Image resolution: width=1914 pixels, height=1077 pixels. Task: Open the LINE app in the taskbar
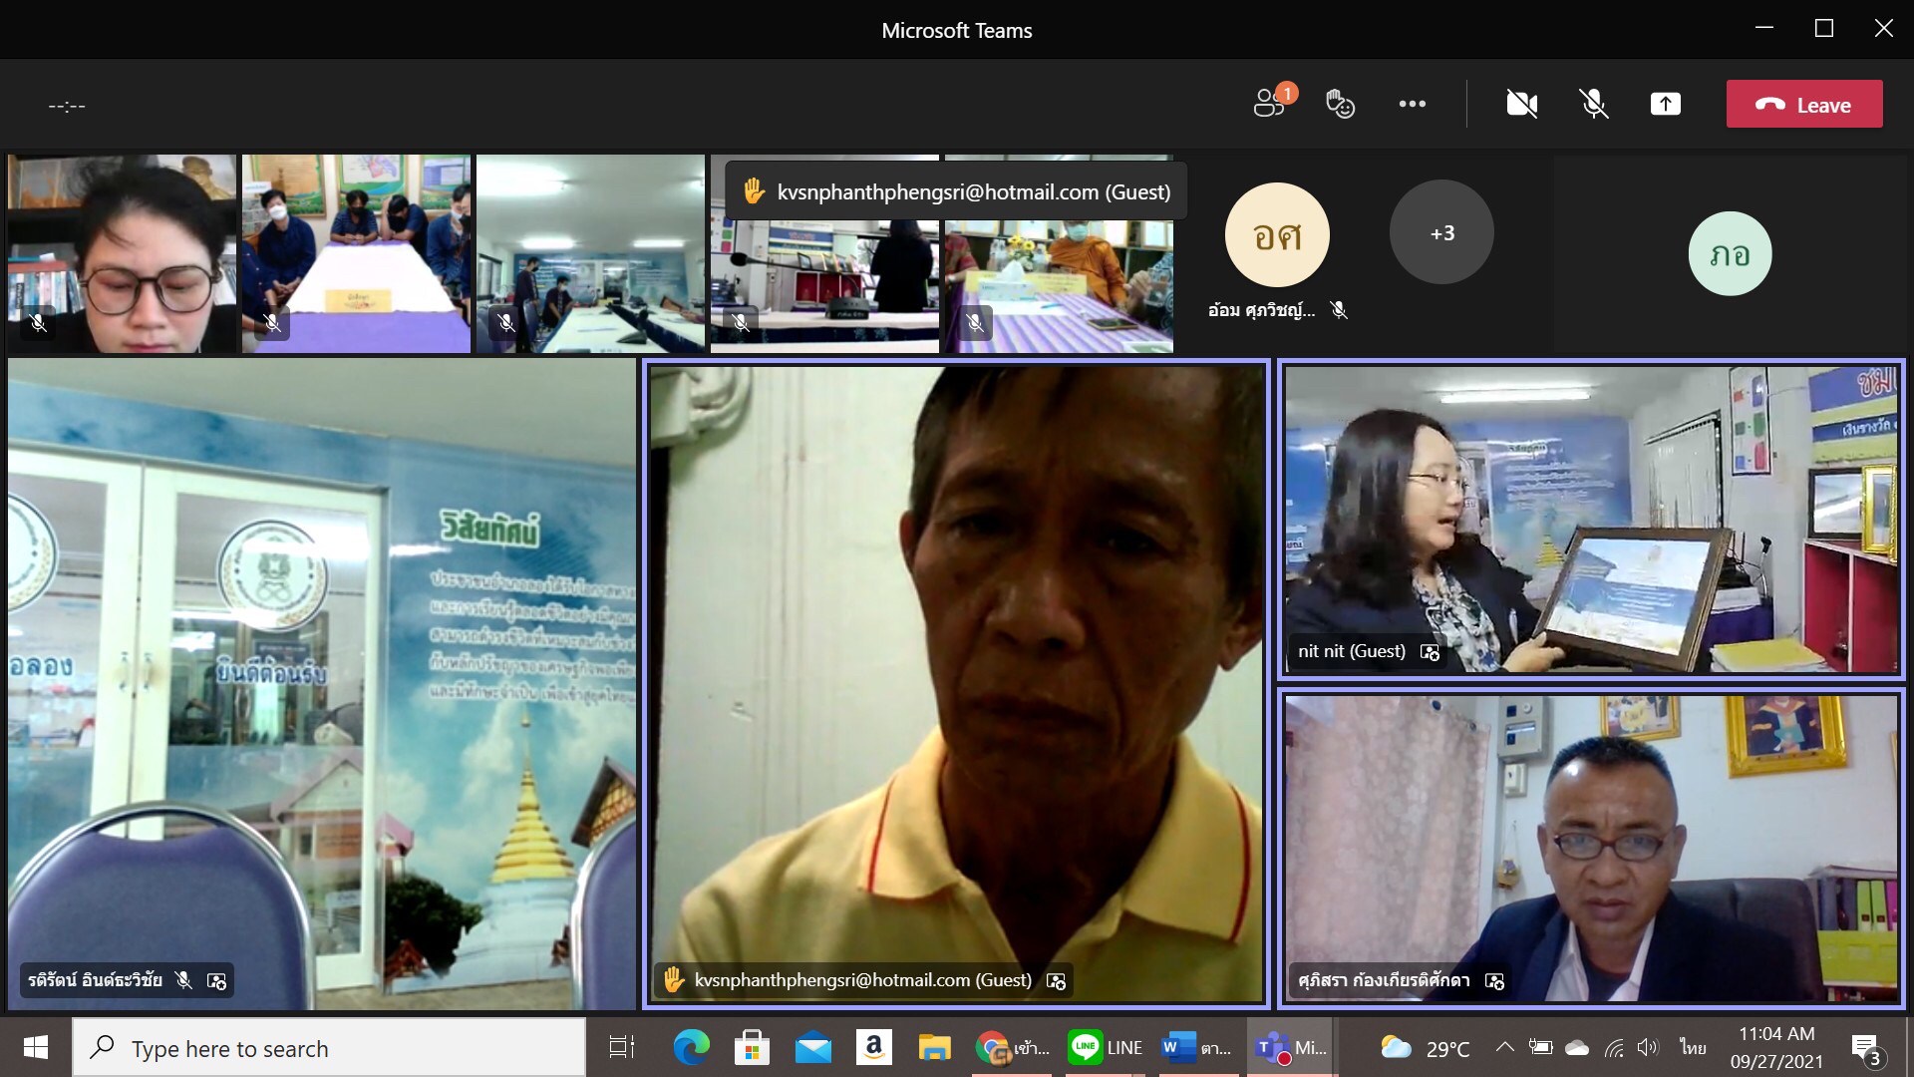(1105, 1048)
